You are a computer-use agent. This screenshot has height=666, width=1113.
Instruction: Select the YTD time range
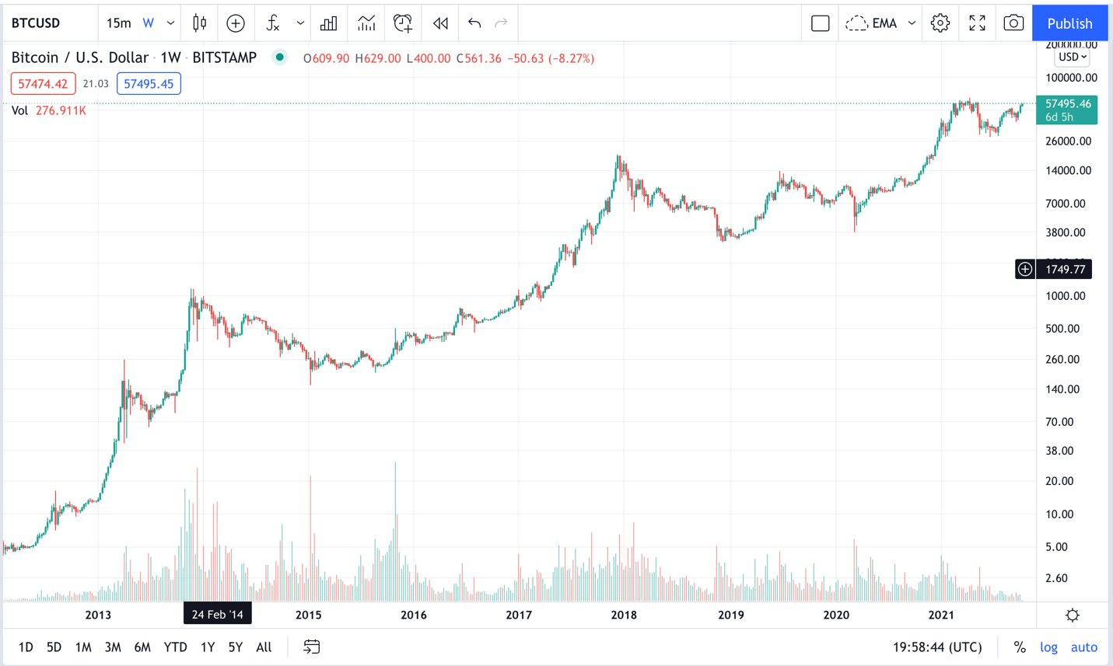tap(175, 647)
